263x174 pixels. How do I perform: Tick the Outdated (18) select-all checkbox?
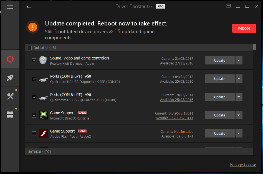coord(29,48)
